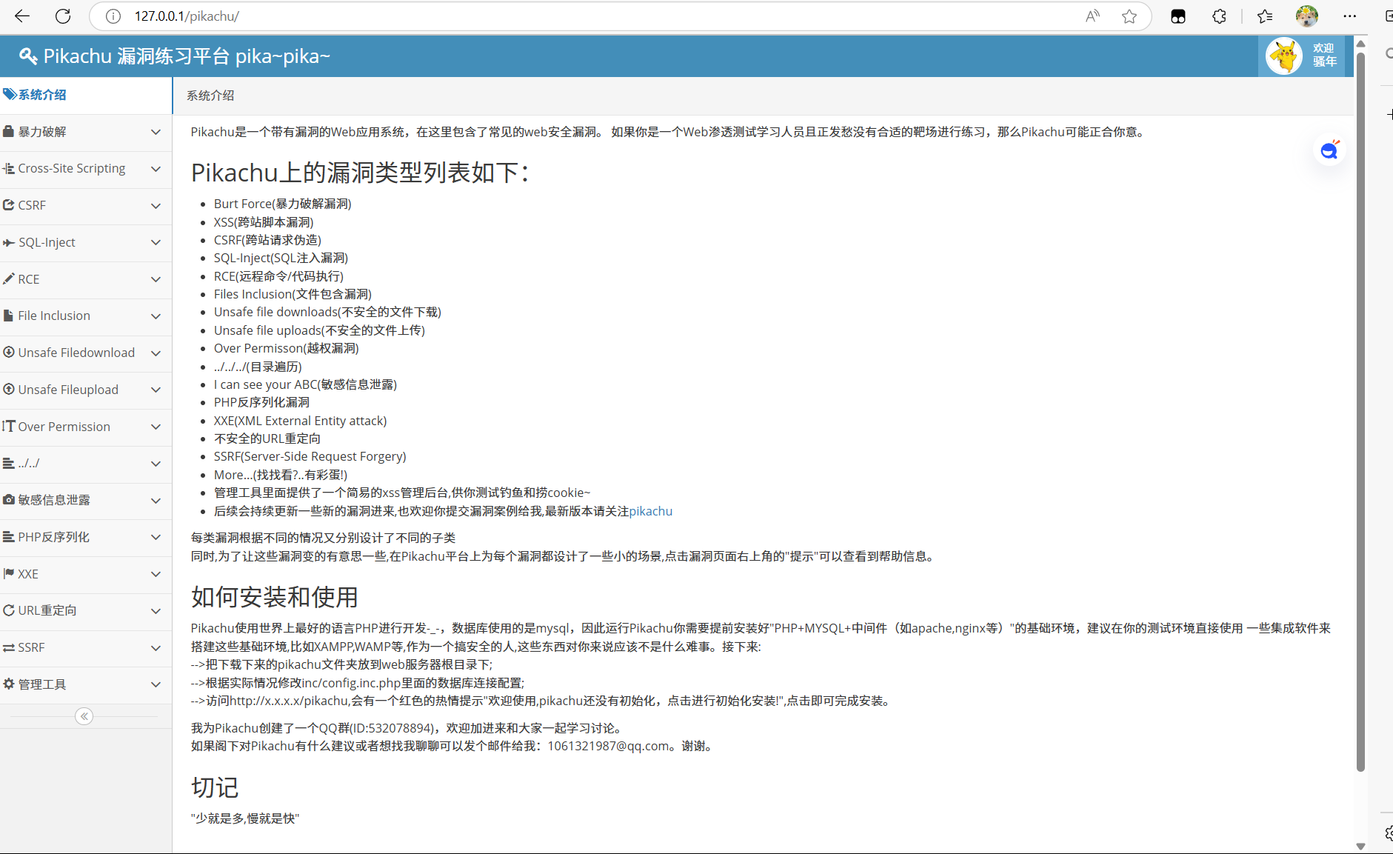Click the 欢迎 骚年 greeting text
The height and width of the screenshot is (854, 1393).
click(x=1324, y=56)
